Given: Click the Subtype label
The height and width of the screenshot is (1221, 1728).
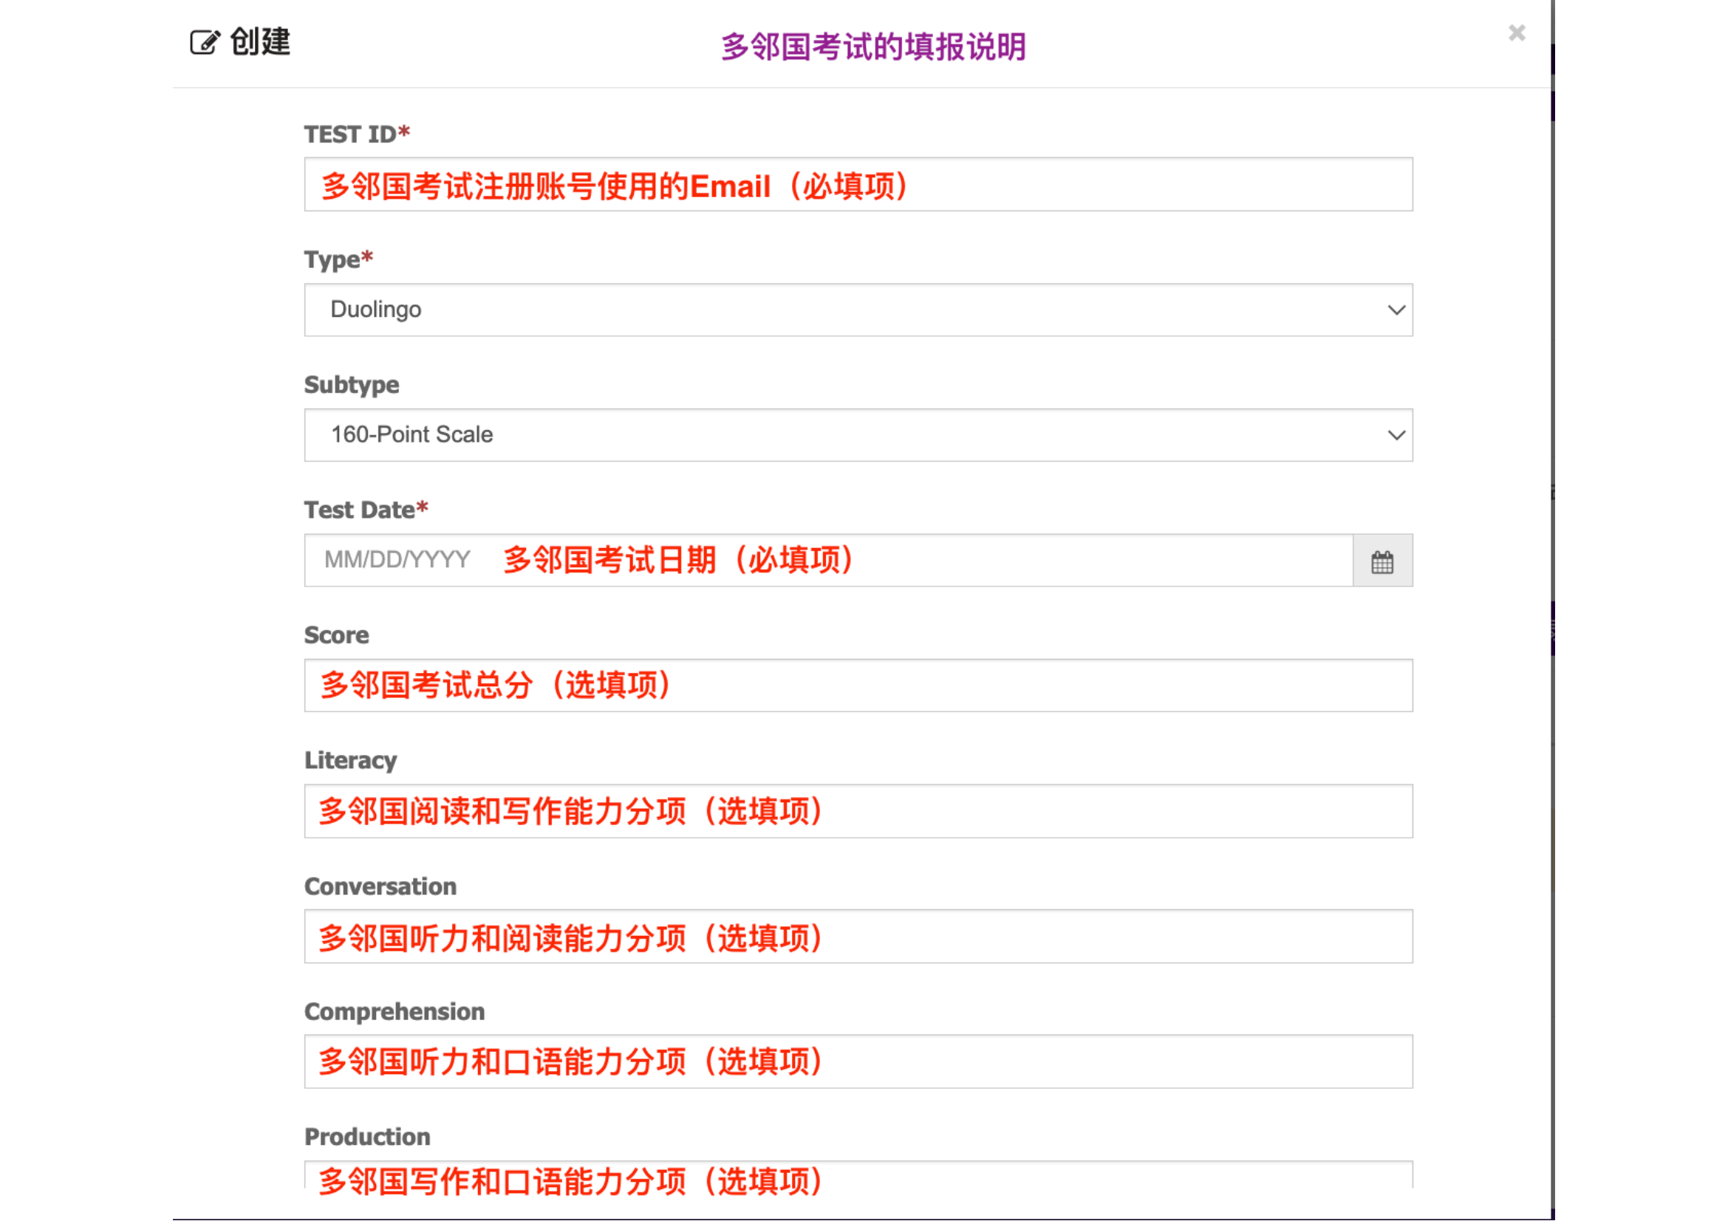Looking at the screenshot, I should (x=352, y=385).
